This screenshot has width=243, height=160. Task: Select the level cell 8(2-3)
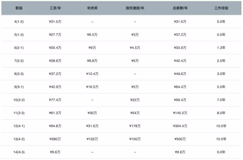19,74
